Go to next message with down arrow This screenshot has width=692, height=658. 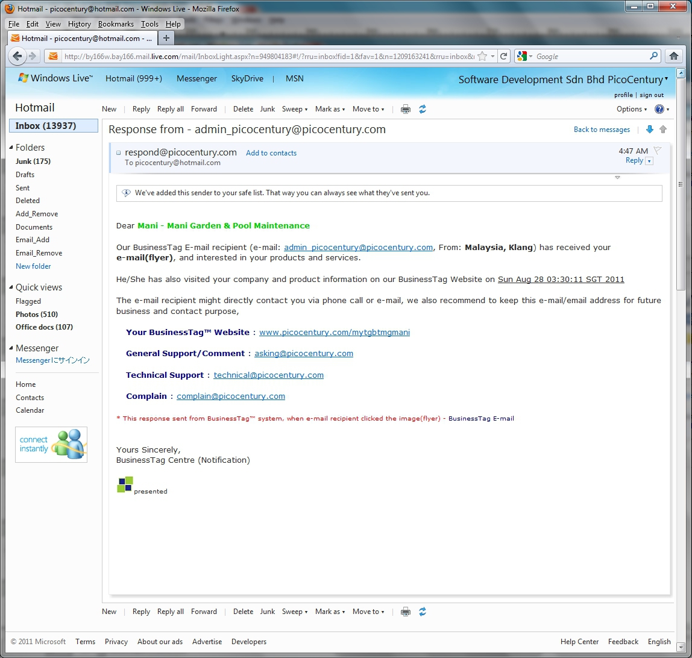(650, 129)
